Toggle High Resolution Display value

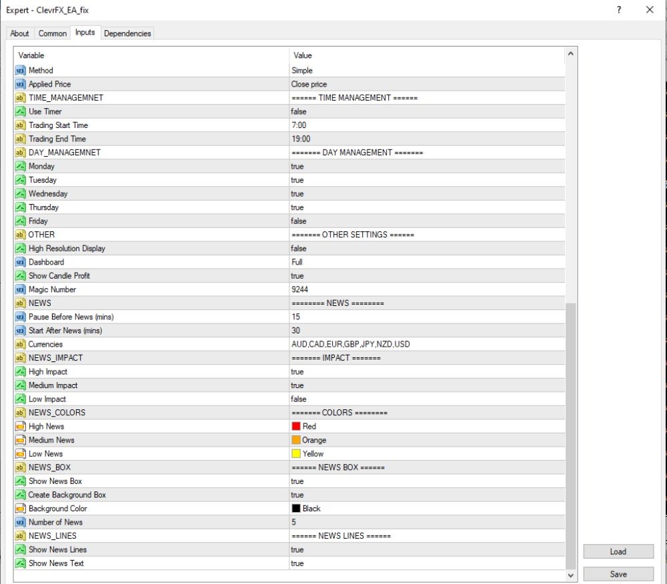coord(427,248)
